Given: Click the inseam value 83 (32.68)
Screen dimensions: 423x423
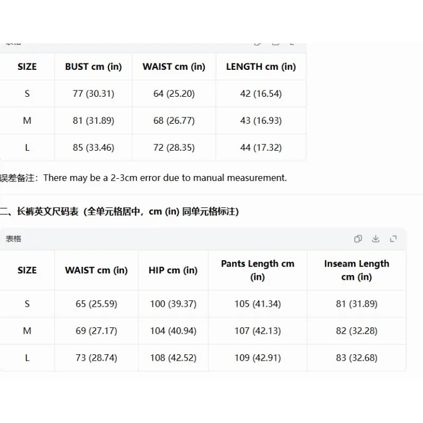Looking at the screenshot, I should [356, 358].
